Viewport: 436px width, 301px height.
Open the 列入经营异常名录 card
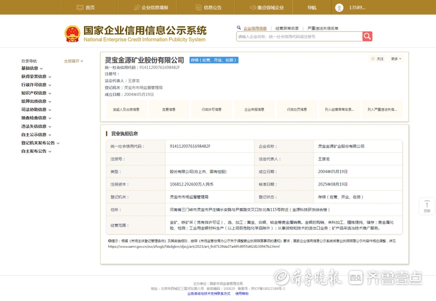(x=340, y=109)
